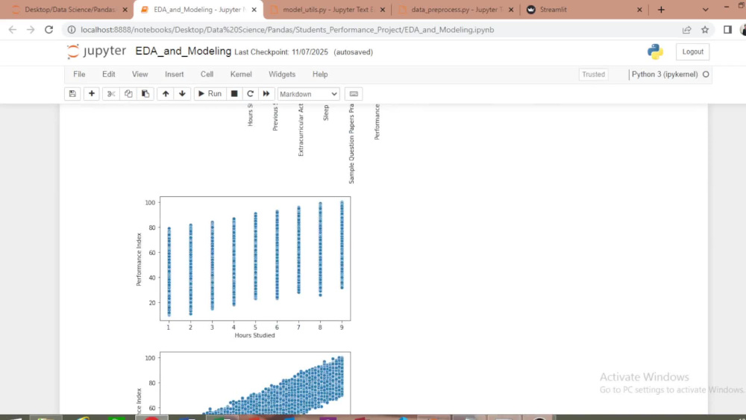Open the View menu

pyautogui.click(x=140, y=74)
